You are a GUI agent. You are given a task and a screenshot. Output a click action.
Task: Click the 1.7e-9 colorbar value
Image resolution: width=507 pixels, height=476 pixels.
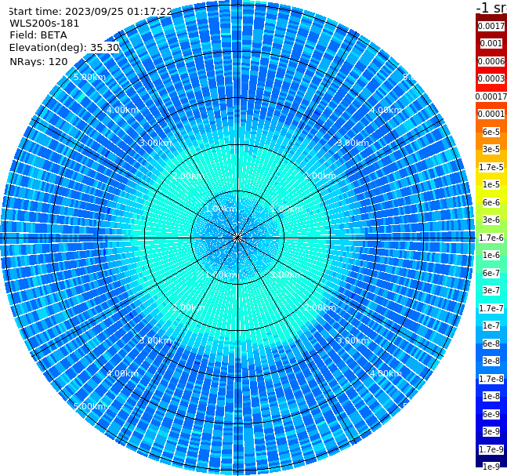coord(491,449)
